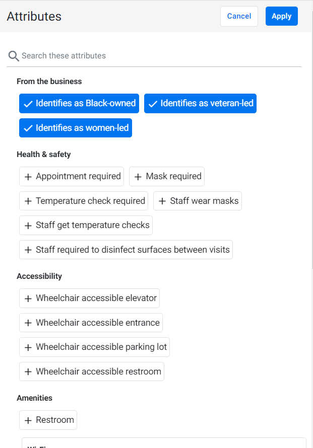Screen dimensions: 313x448
Task: Click the plus icon on Mask required
Action: pyautogui.click(x=138, y=177)
